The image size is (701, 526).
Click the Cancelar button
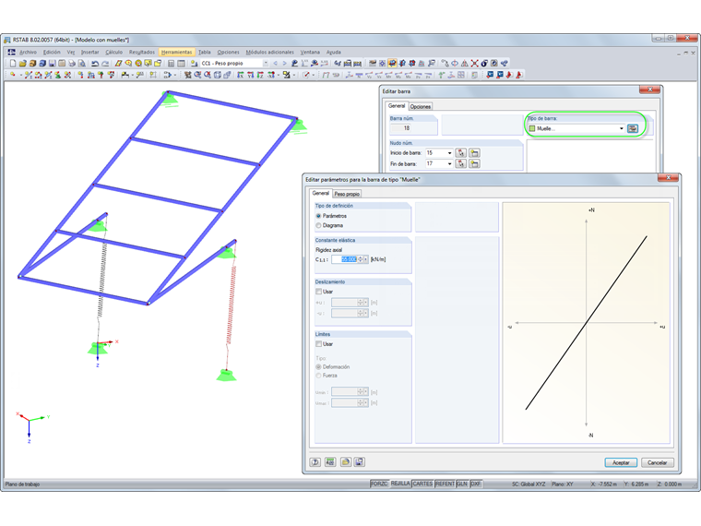[657, 462]
